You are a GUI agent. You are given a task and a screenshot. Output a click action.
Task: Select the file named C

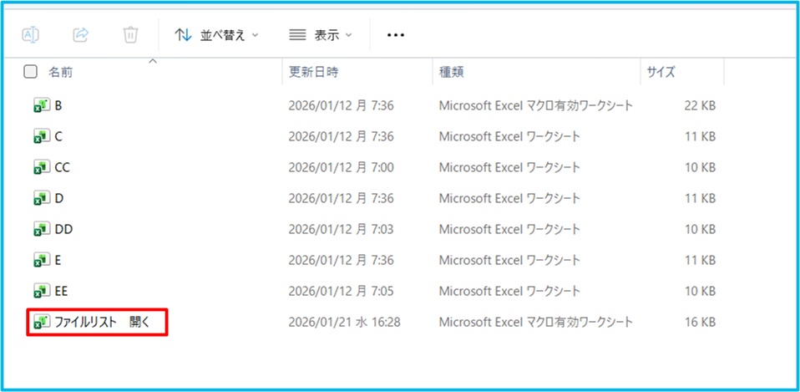point(58,136)
